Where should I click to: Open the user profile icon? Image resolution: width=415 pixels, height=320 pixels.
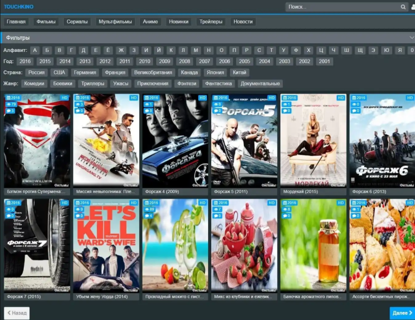413,7
